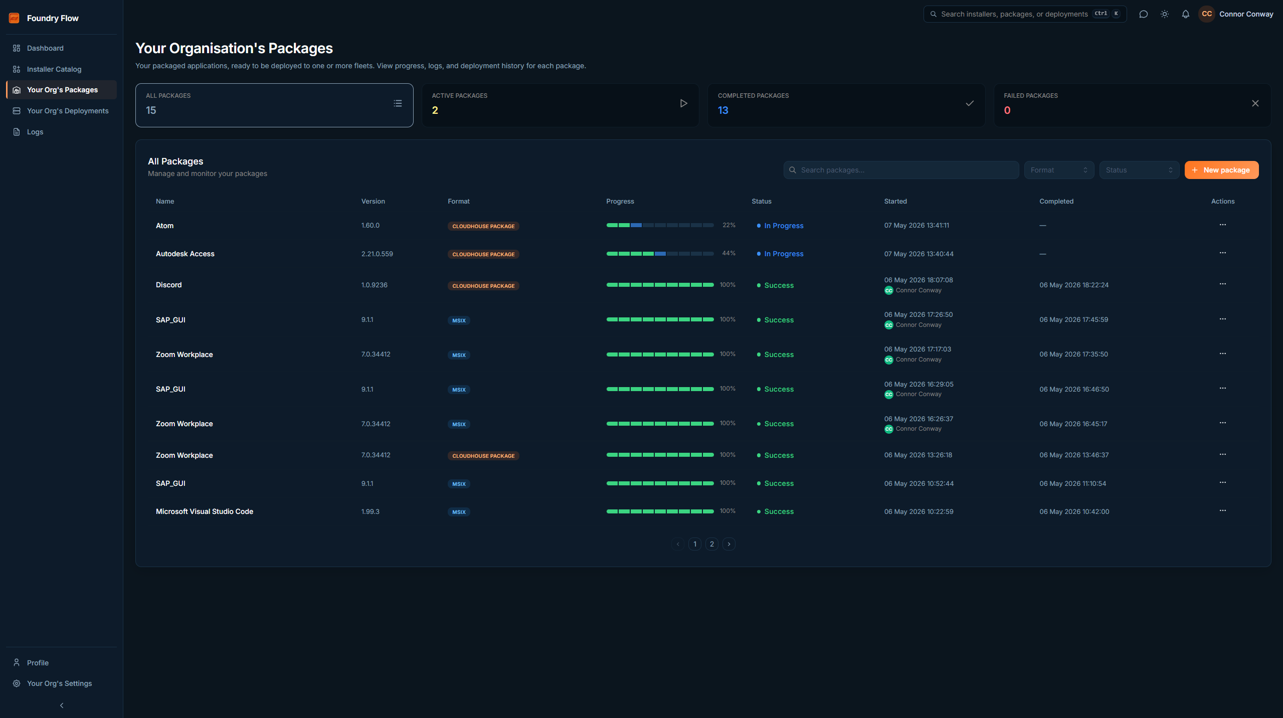Click the New package button
This screenshot has height=718, width=1283.
[1221, 170]
